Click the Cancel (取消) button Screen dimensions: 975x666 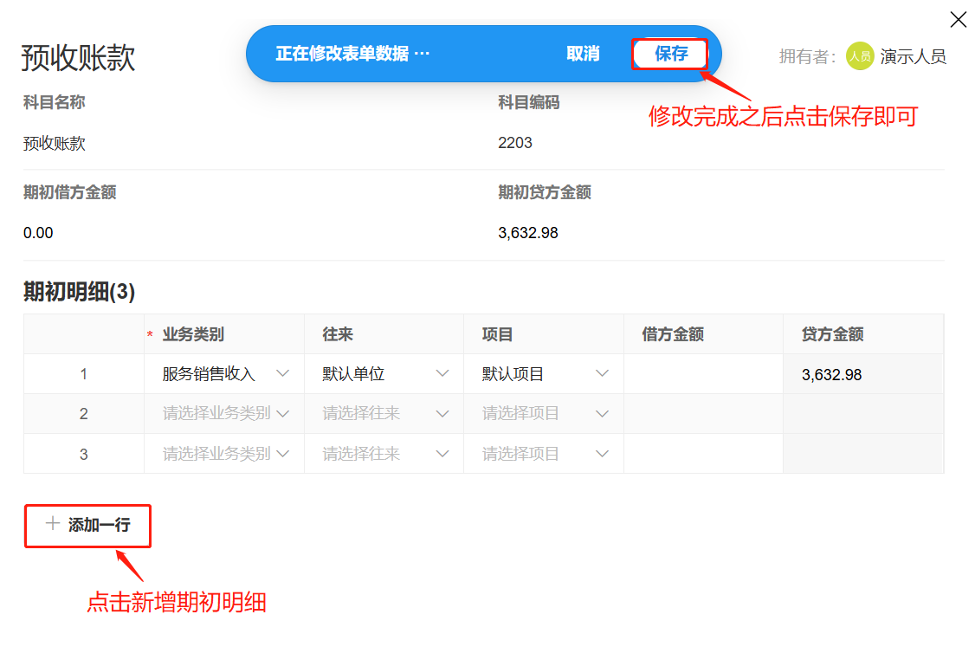[x=583, y=54]
